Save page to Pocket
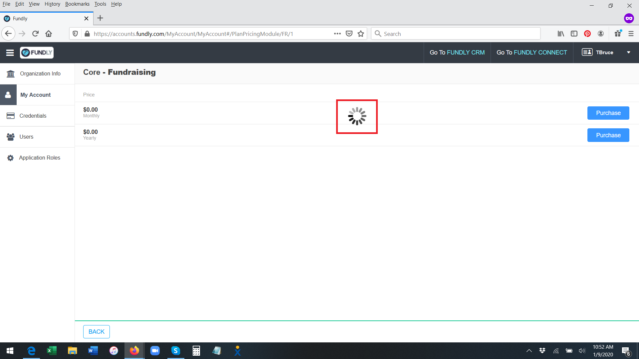Screen dimensions: 639x359 tap(349, 34)
